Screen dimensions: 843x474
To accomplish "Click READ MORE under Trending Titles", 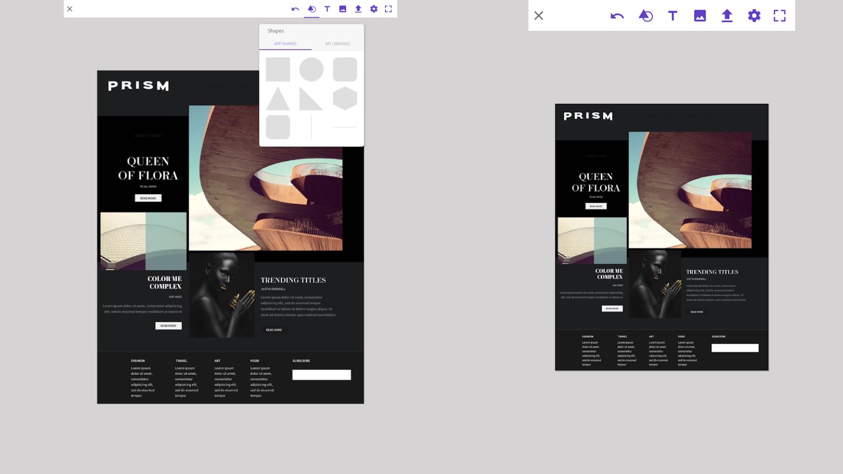I will click(274, 329).
